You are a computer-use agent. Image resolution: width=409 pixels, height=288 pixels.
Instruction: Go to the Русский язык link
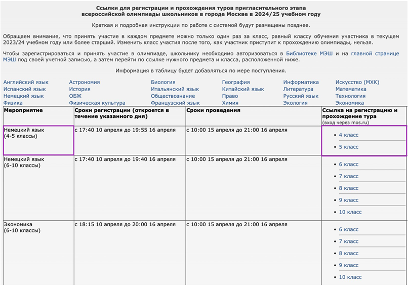pos(301,96)
